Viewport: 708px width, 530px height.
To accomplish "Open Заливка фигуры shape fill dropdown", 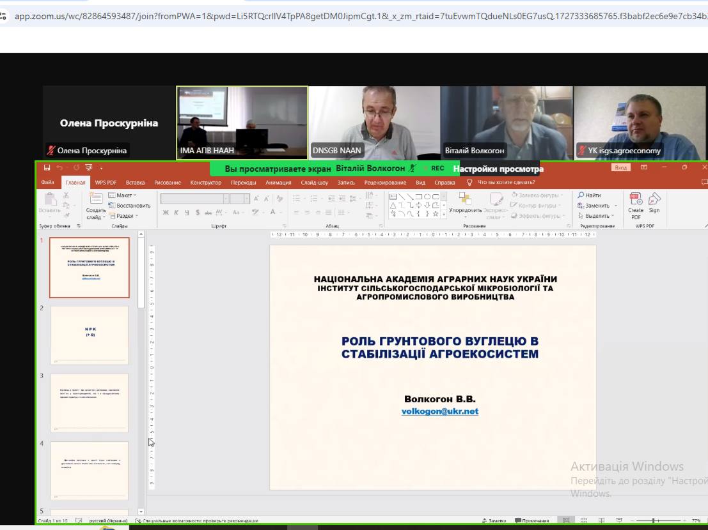I will [x=538, y=195].
